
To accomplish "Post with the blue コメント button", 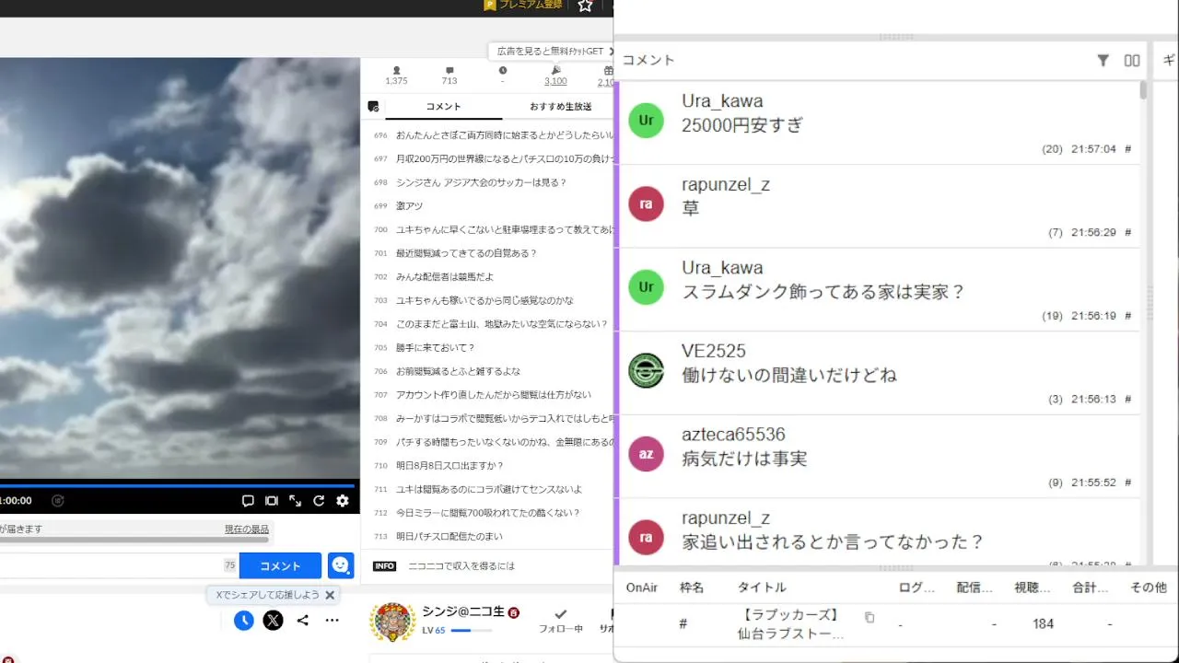I will click(280, 565).
